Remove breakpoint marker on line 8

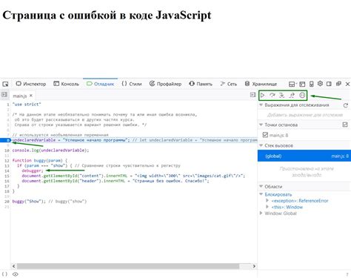(6, 140)
